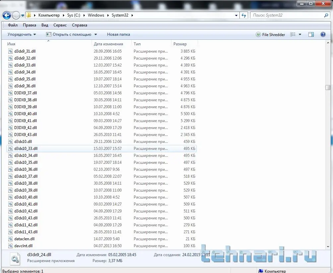Image resolution: width=333 pixels, height=273 pixels.
Task: Select the d3dx10.dll file icon
Action: coord(10,141)
